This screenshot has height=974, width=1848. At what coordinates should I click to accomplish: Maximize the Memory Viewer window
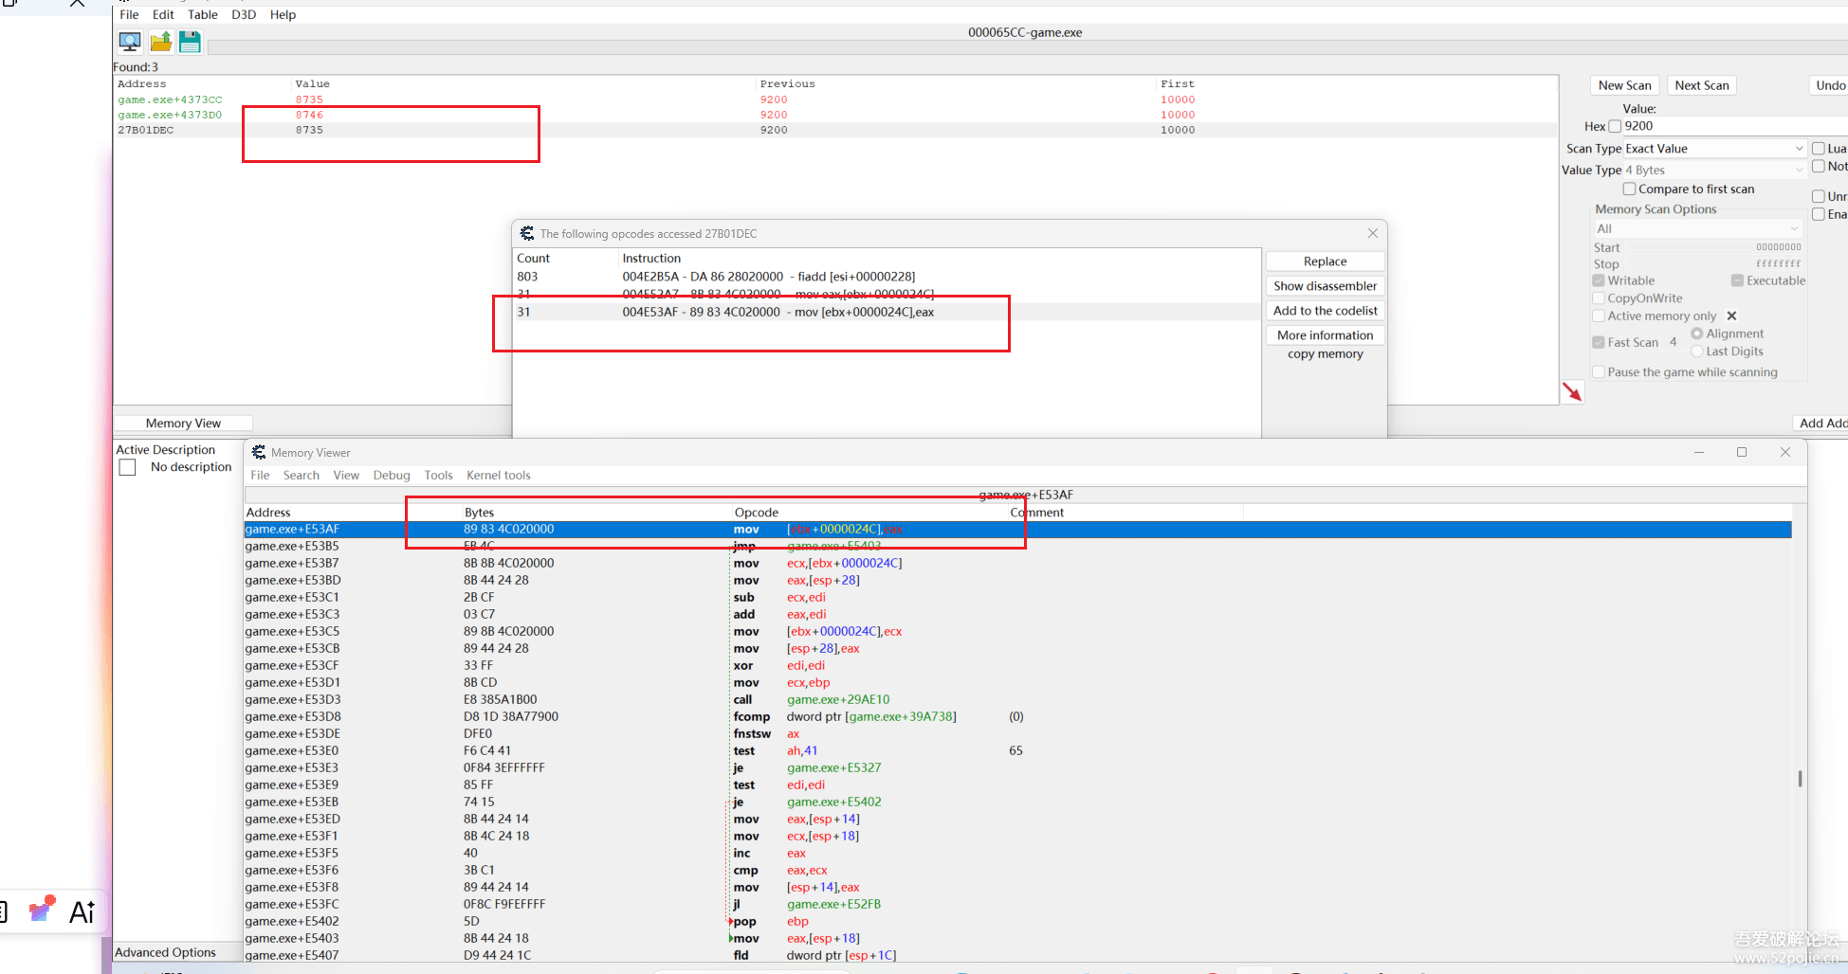pos(1742,452)
